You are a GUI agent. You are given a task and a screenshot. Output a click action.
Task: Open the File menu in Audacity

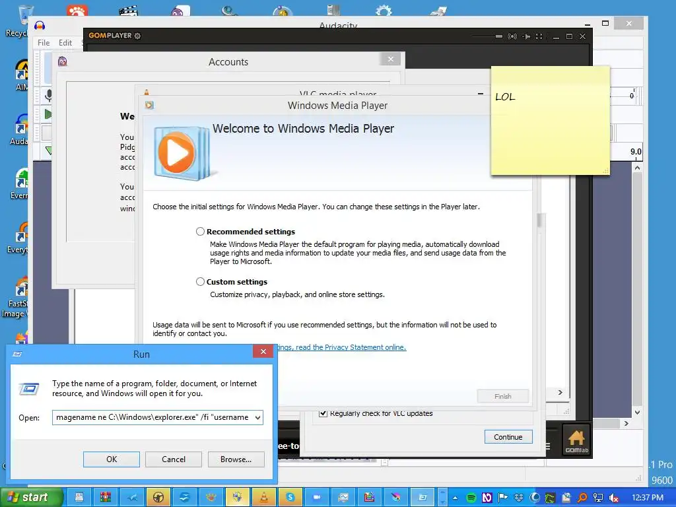click(x=44, y=43)
